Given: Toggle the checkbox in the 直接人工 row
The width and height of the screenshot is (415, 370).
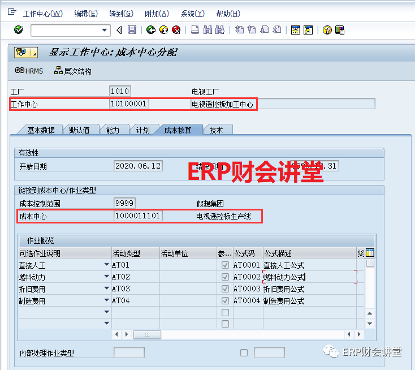Looking at the screenshot, I should (x=226, y=265).
